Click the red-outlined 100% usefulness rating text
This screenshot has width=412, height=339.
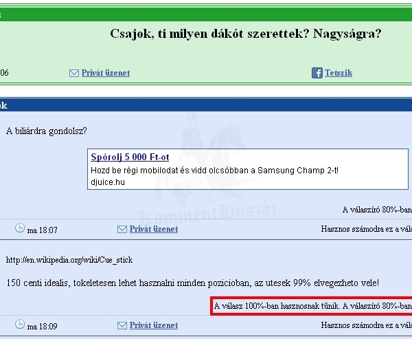pos(312,306)
